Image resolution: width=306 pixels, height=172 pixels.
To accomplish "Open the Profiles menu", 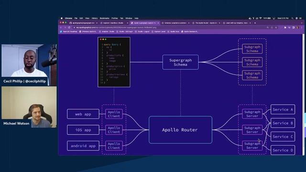I will pyautogui.click(x=115, y=18).
